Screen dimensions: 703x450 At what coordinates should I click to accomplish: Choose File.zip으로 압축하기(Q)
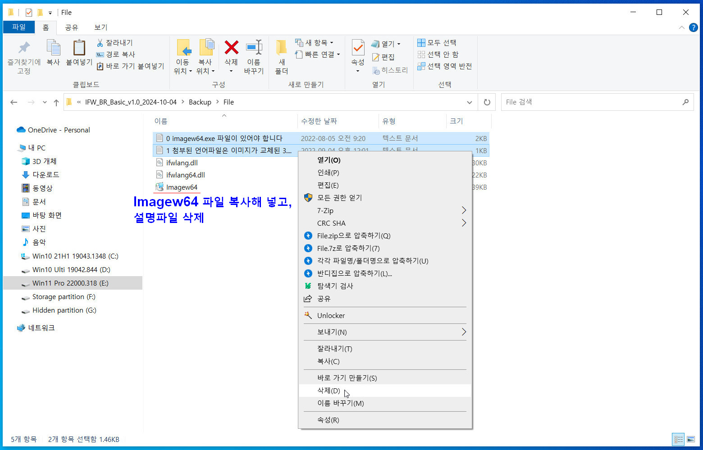pyautogui.click(x=385, y=236)
